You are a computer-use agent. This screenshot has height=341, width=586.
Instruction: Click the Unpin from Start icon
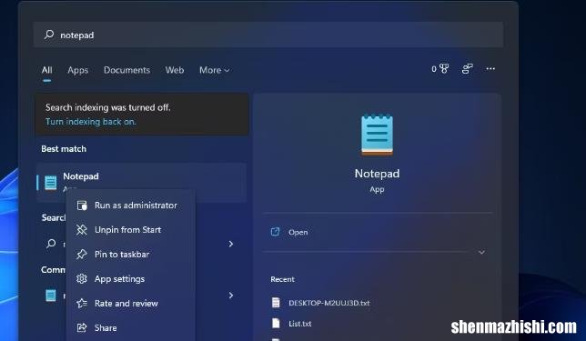[x=82, y=230]
